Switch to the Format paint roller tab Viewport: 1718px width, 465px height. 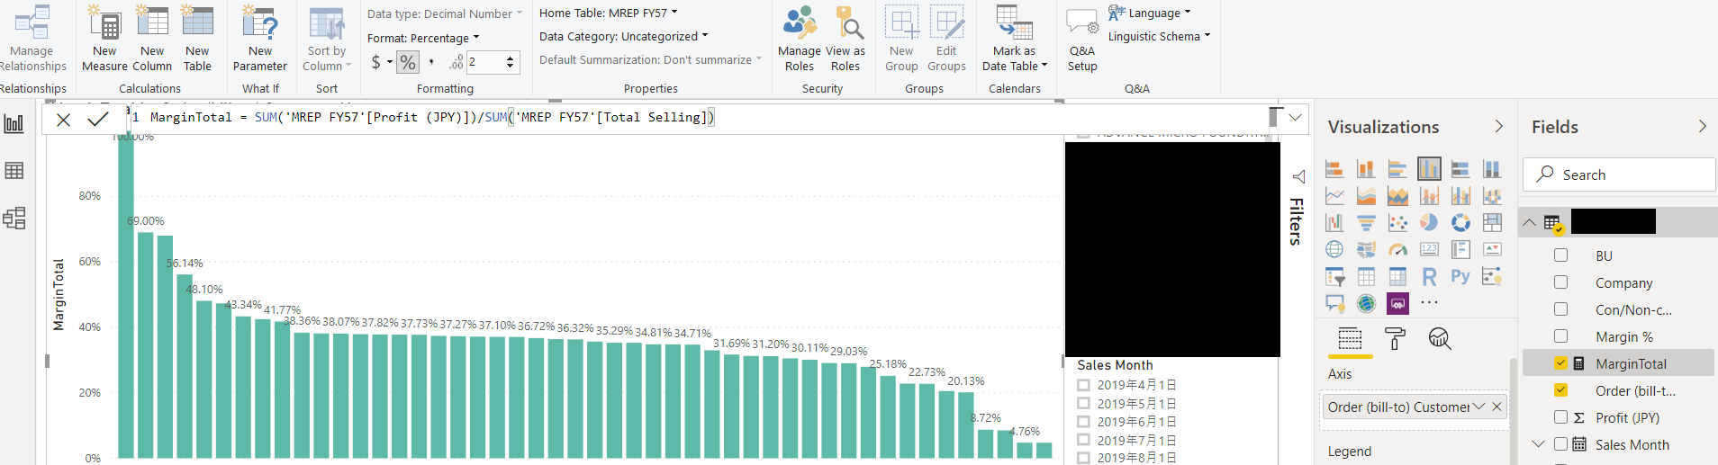click(x=1395, y=339)
